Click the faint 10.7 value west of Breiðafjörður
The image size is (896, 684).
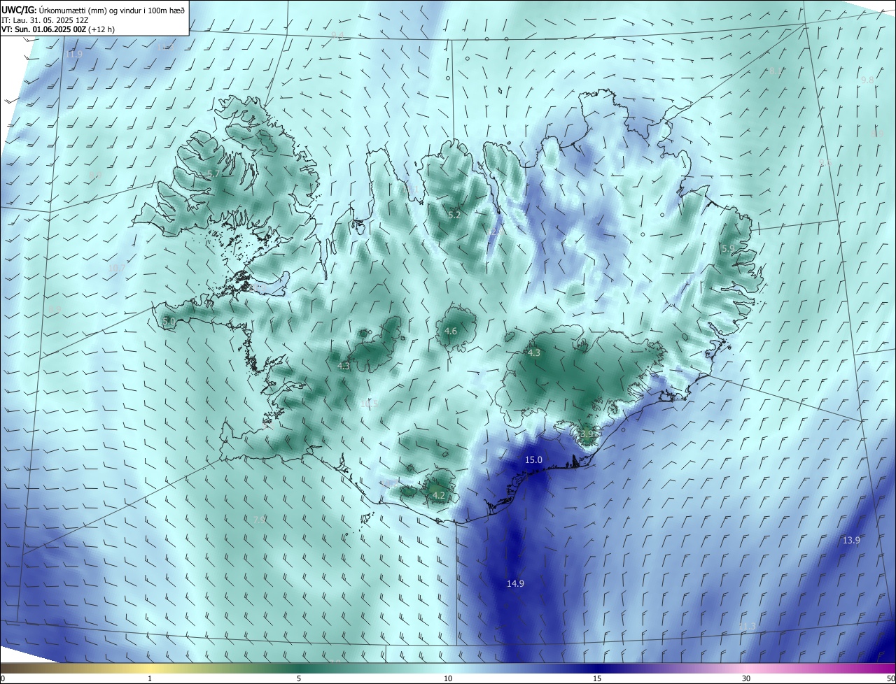tap(117, 268)
